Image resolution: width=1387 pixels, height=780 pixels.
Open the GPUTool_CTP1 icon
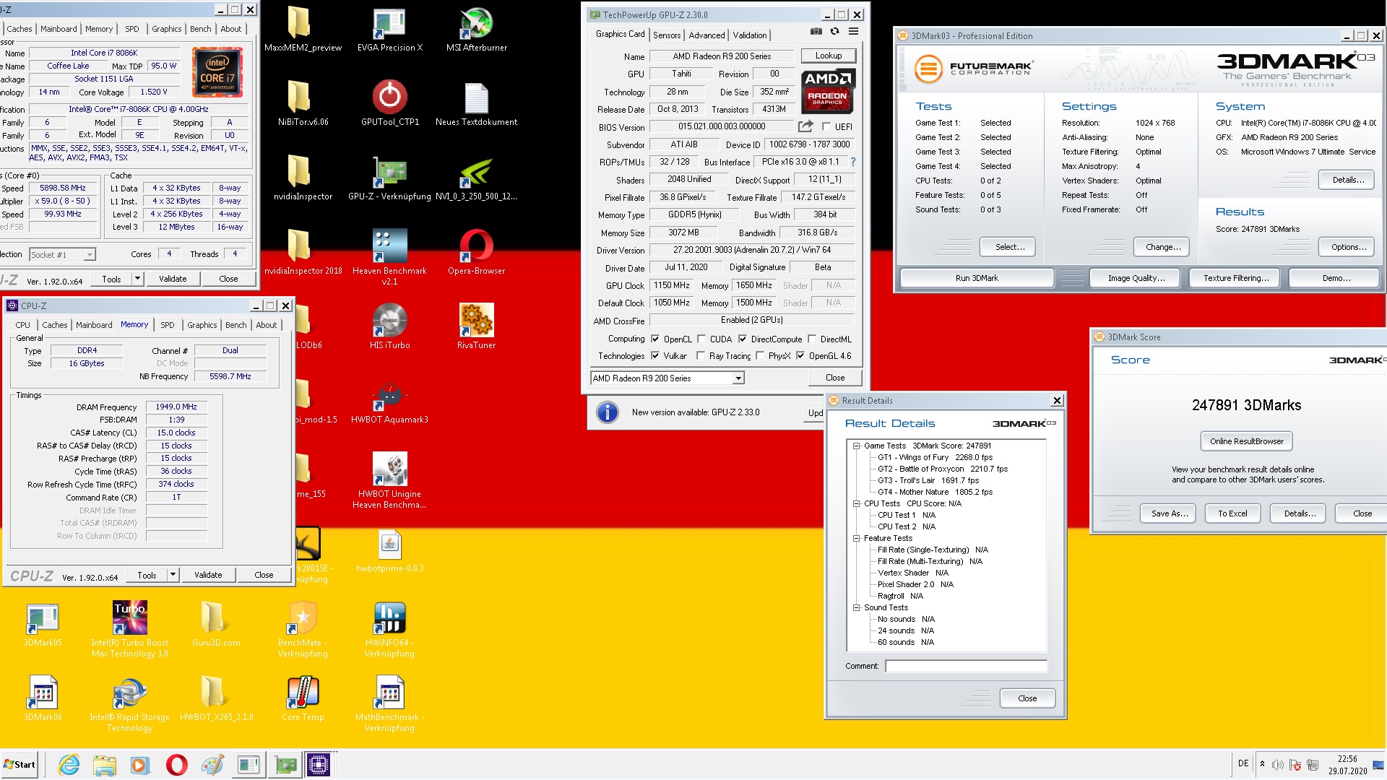389,103
